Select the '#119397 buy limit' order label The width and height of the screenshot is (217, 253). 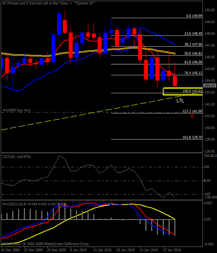pyautogui.click(x=17, y=110)
